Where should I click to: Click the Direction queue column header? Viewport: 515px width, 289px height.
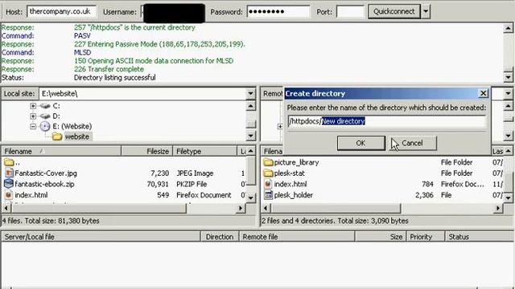point(220,237)
